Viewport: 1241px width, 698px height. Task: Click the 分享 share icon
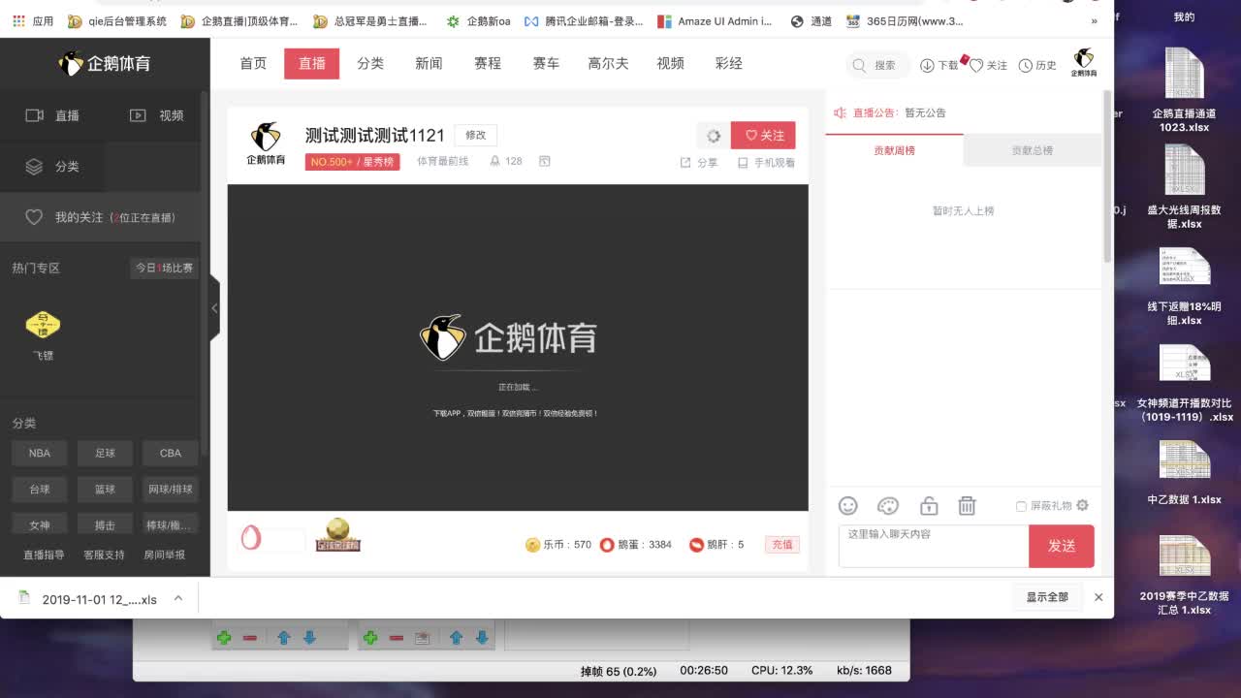685,163
